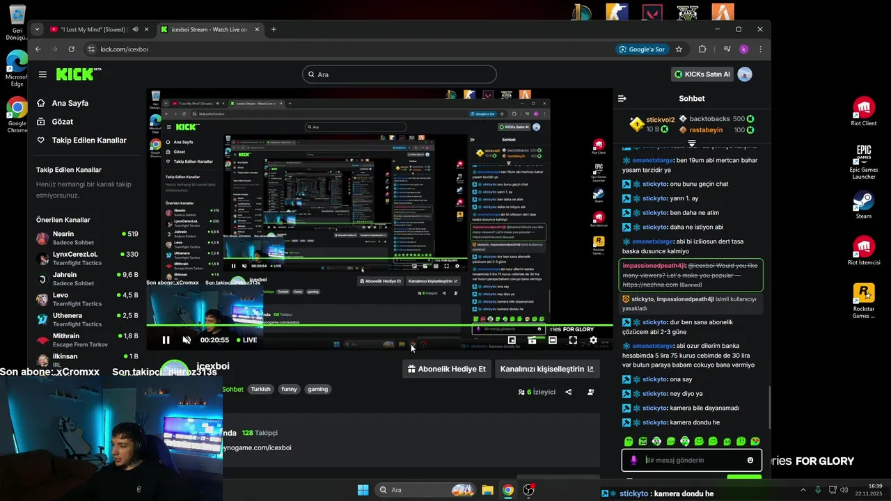Open the KICK hamburger side menu
Image resolution: width=891 pixels, height=501 pixels.
pos(42,74)
